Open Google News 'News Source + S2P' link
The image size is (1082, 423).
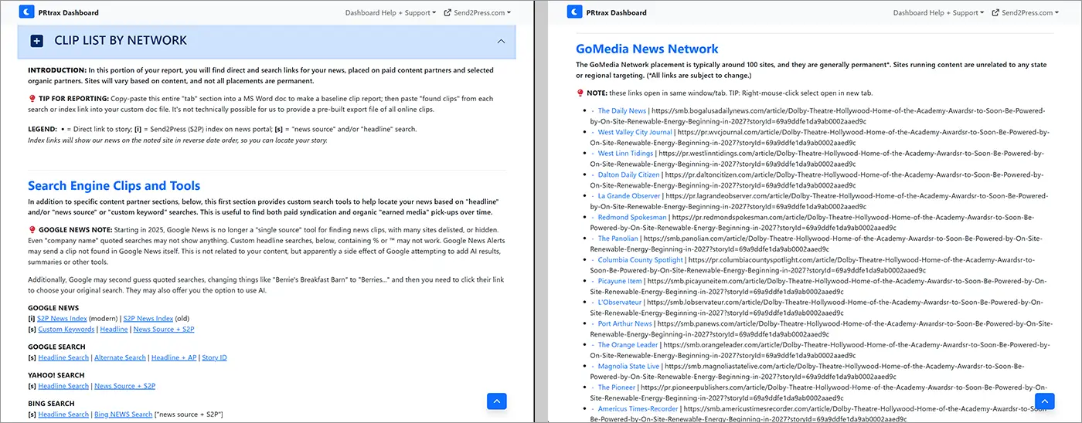coord(164,330)
